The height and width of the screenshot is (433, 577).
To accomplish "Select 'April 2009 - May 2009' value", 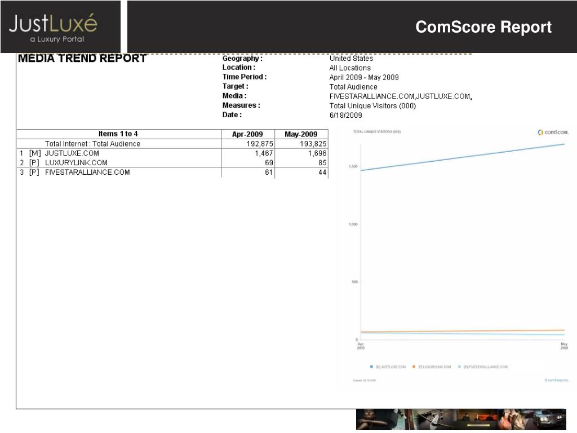I will point(364,77).
